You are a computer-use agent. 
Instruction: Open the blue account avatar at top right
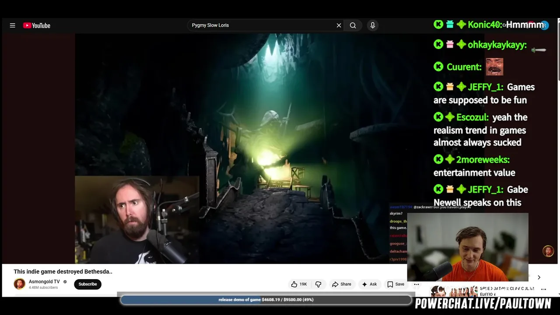[x=544, y=25]
